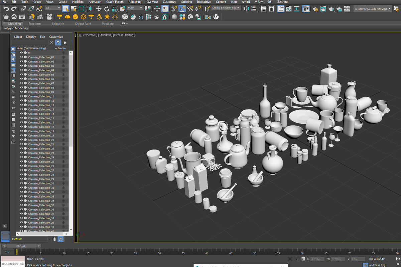401x267 pixels.
Task: Toggle lights display filter in Scene Explorer
Action: click(x=13, y=59)
